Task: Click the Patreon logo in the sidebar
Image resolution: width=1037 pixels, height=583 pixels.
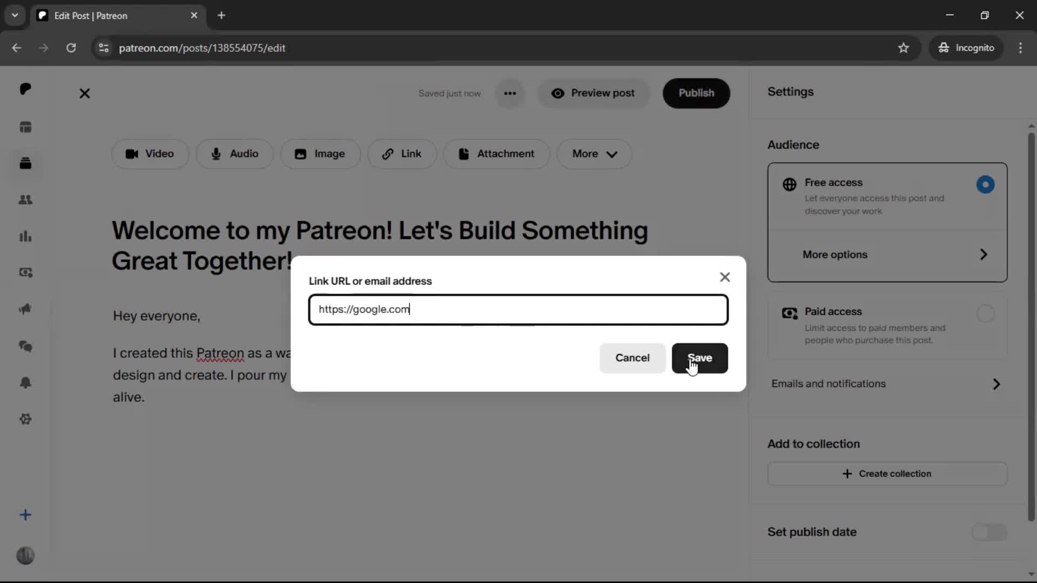Action: 25,89
